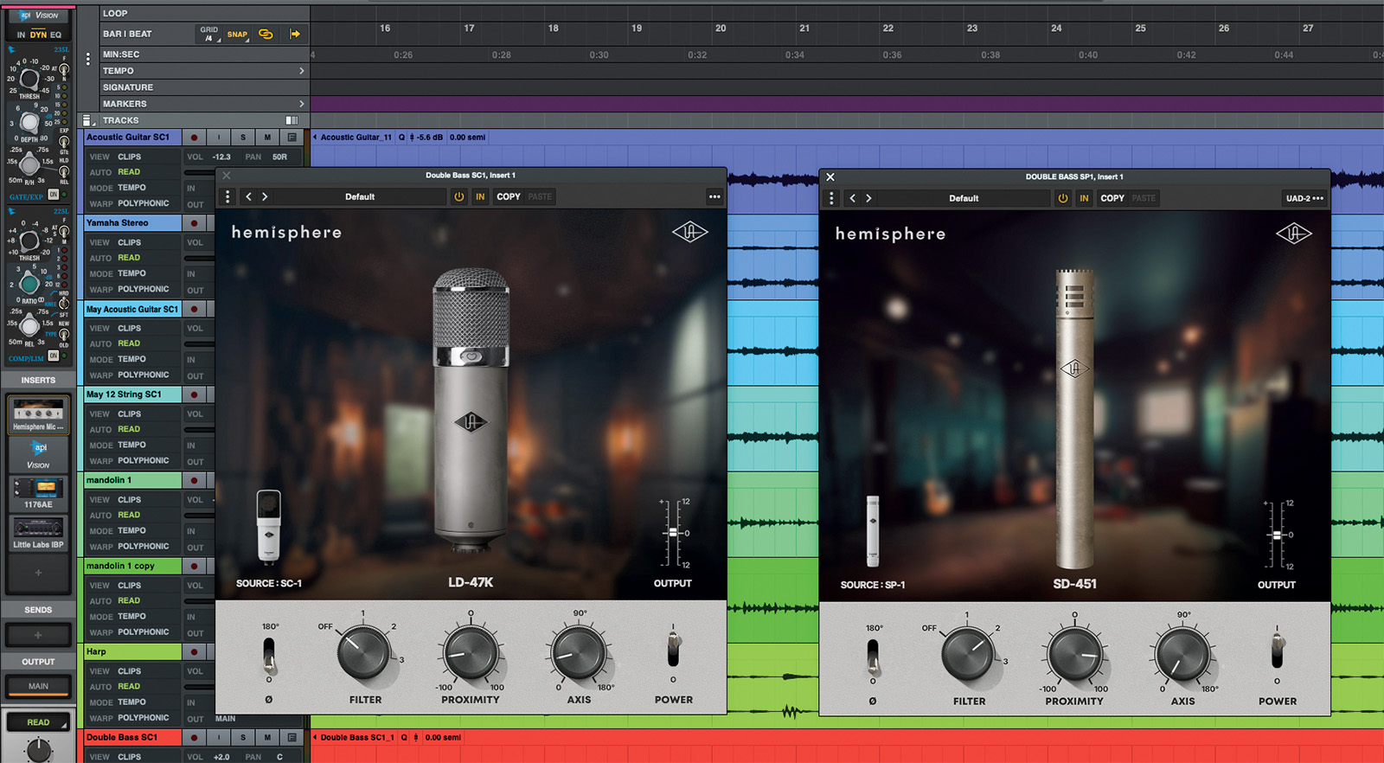
Task: Open the Hemisphere Mic insert thumbnail
Action: point(38,415)
